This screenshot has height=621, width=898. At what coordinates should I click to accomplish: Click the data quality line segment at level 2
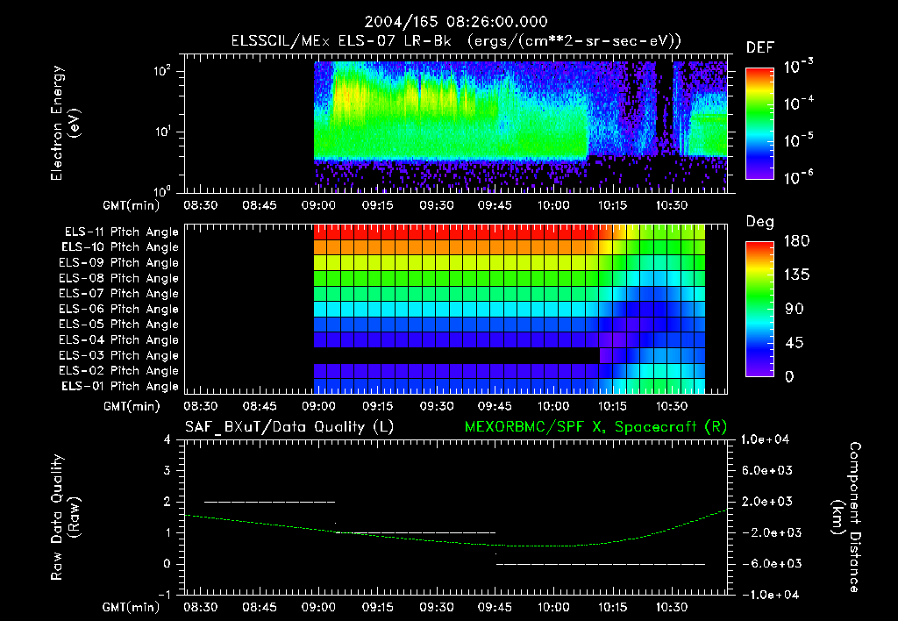(269, 502)
